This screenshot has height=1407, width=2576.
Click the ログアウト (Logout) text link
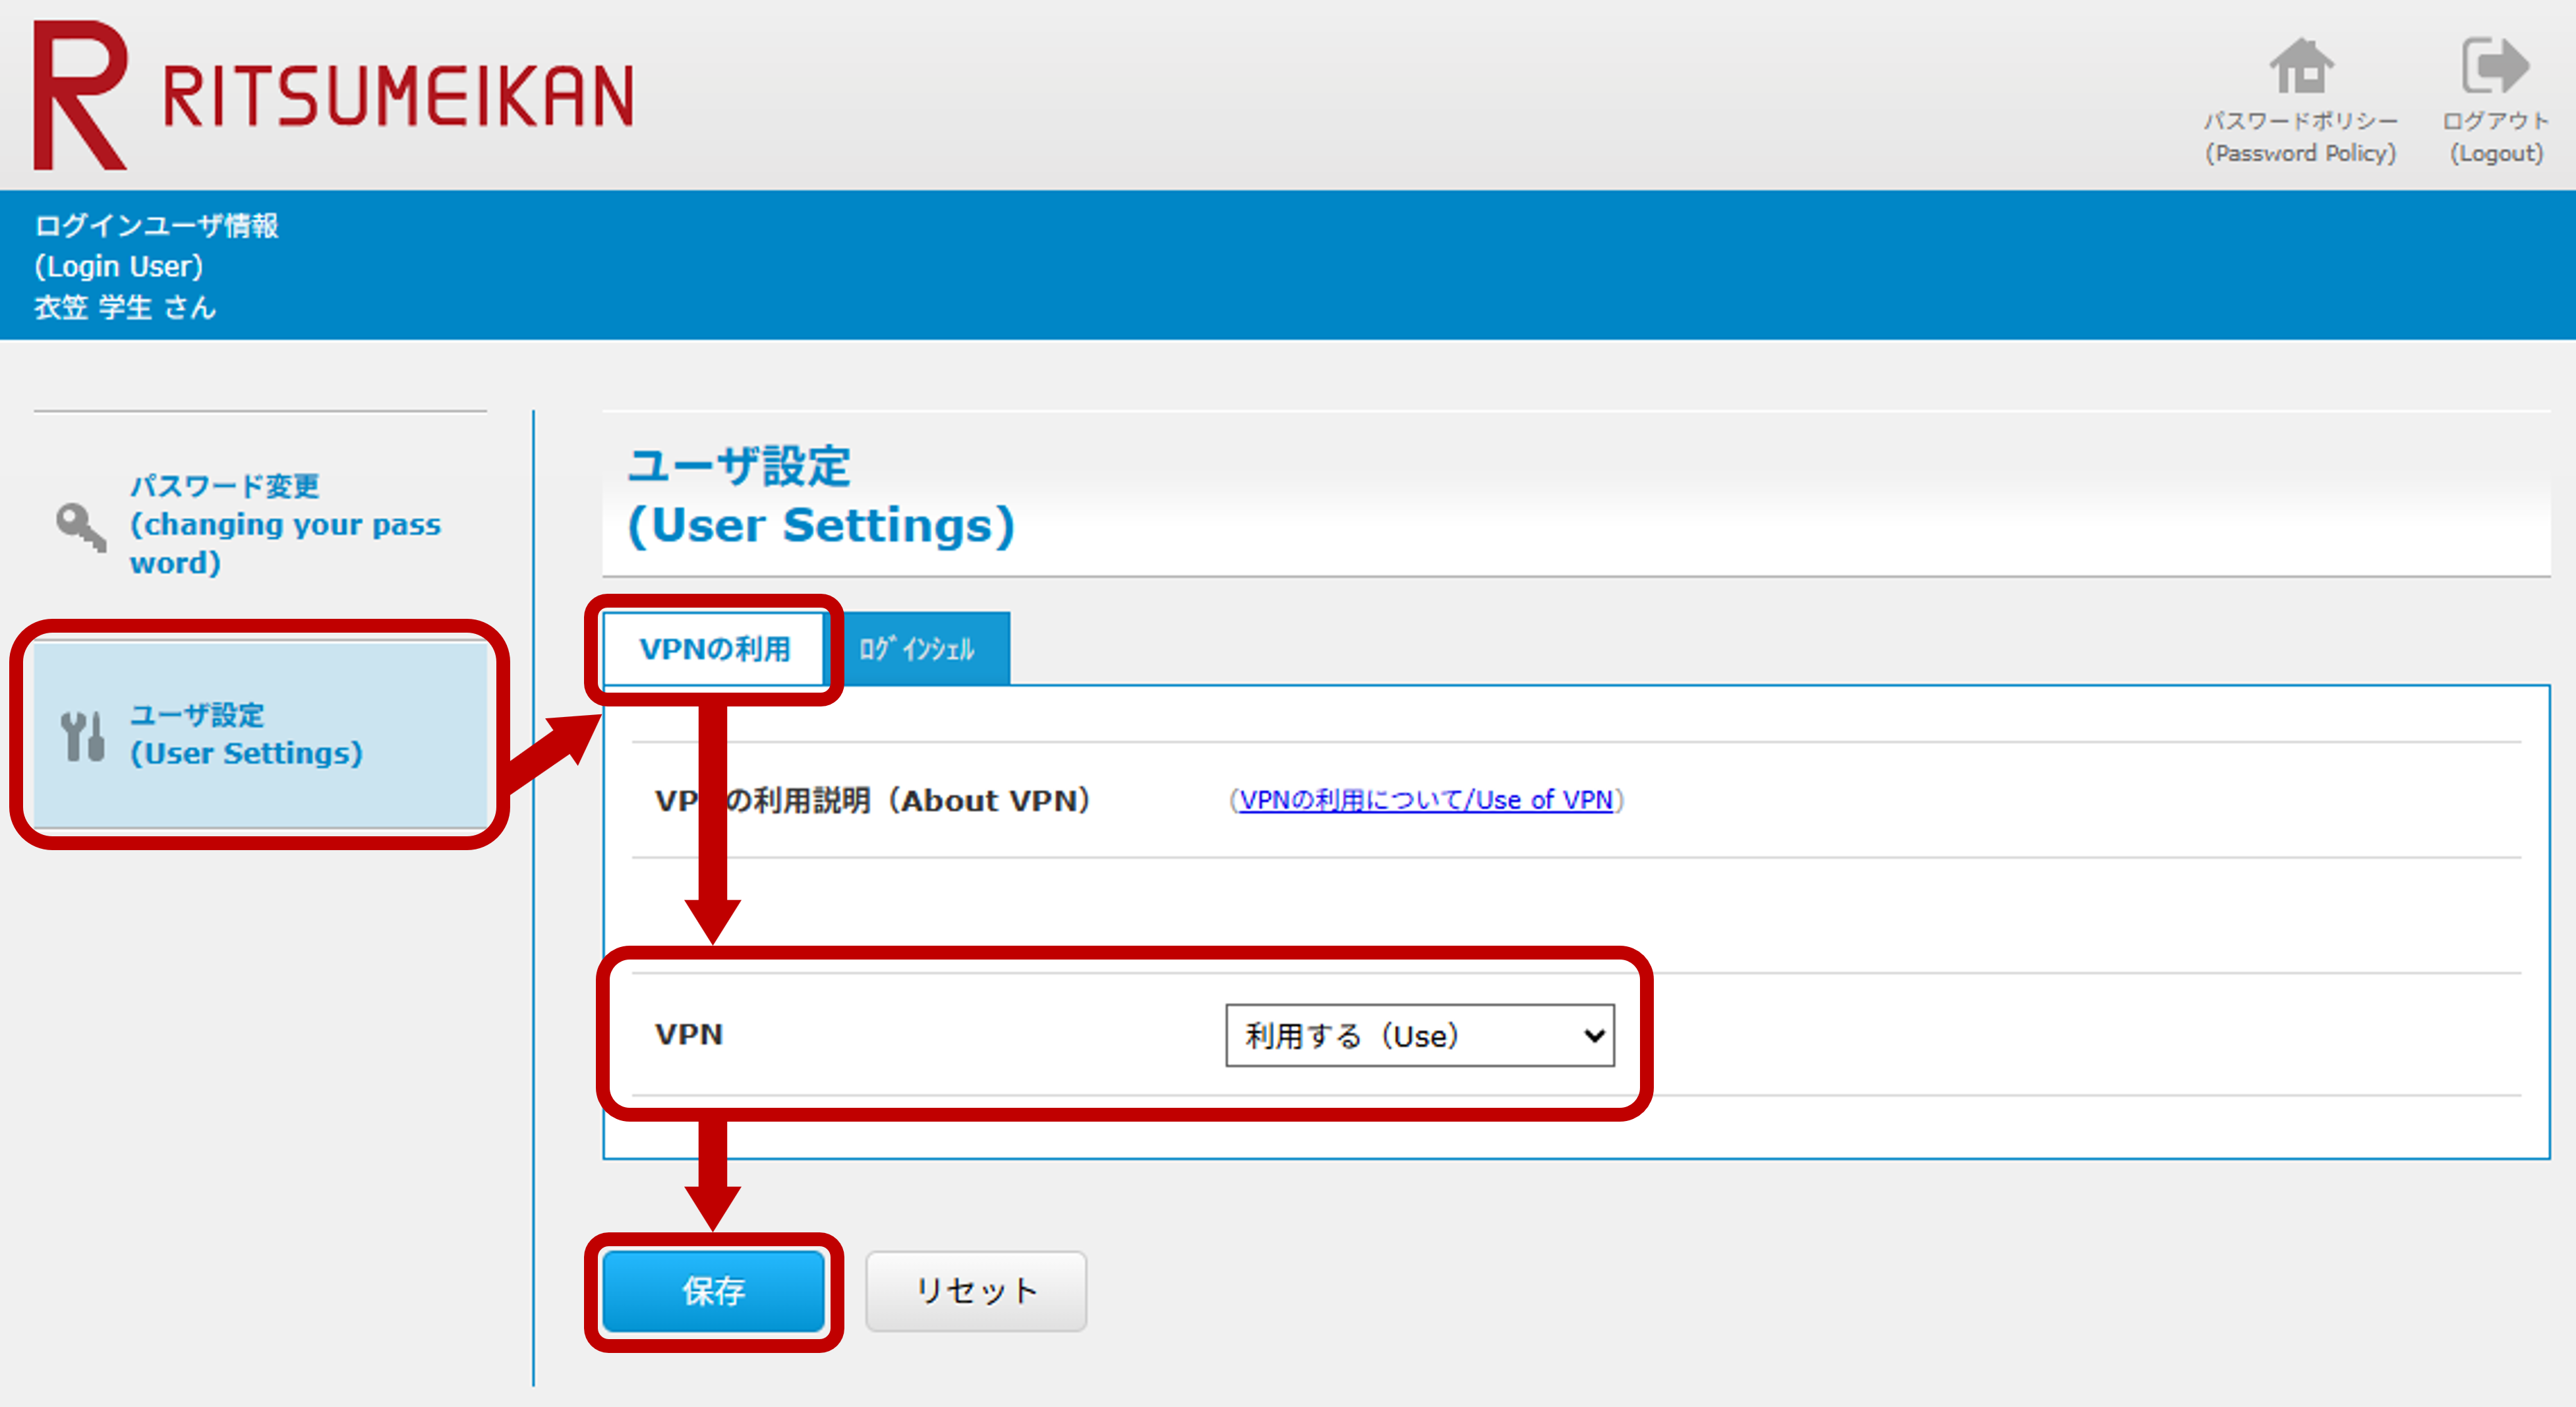(x=2496, y=137)
